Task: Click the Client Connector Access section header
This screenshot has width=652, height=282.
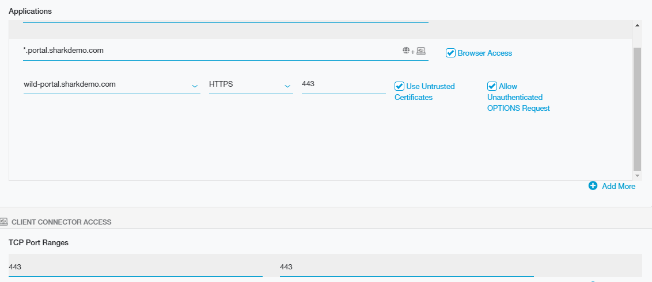Action: (x=61, y=222)
